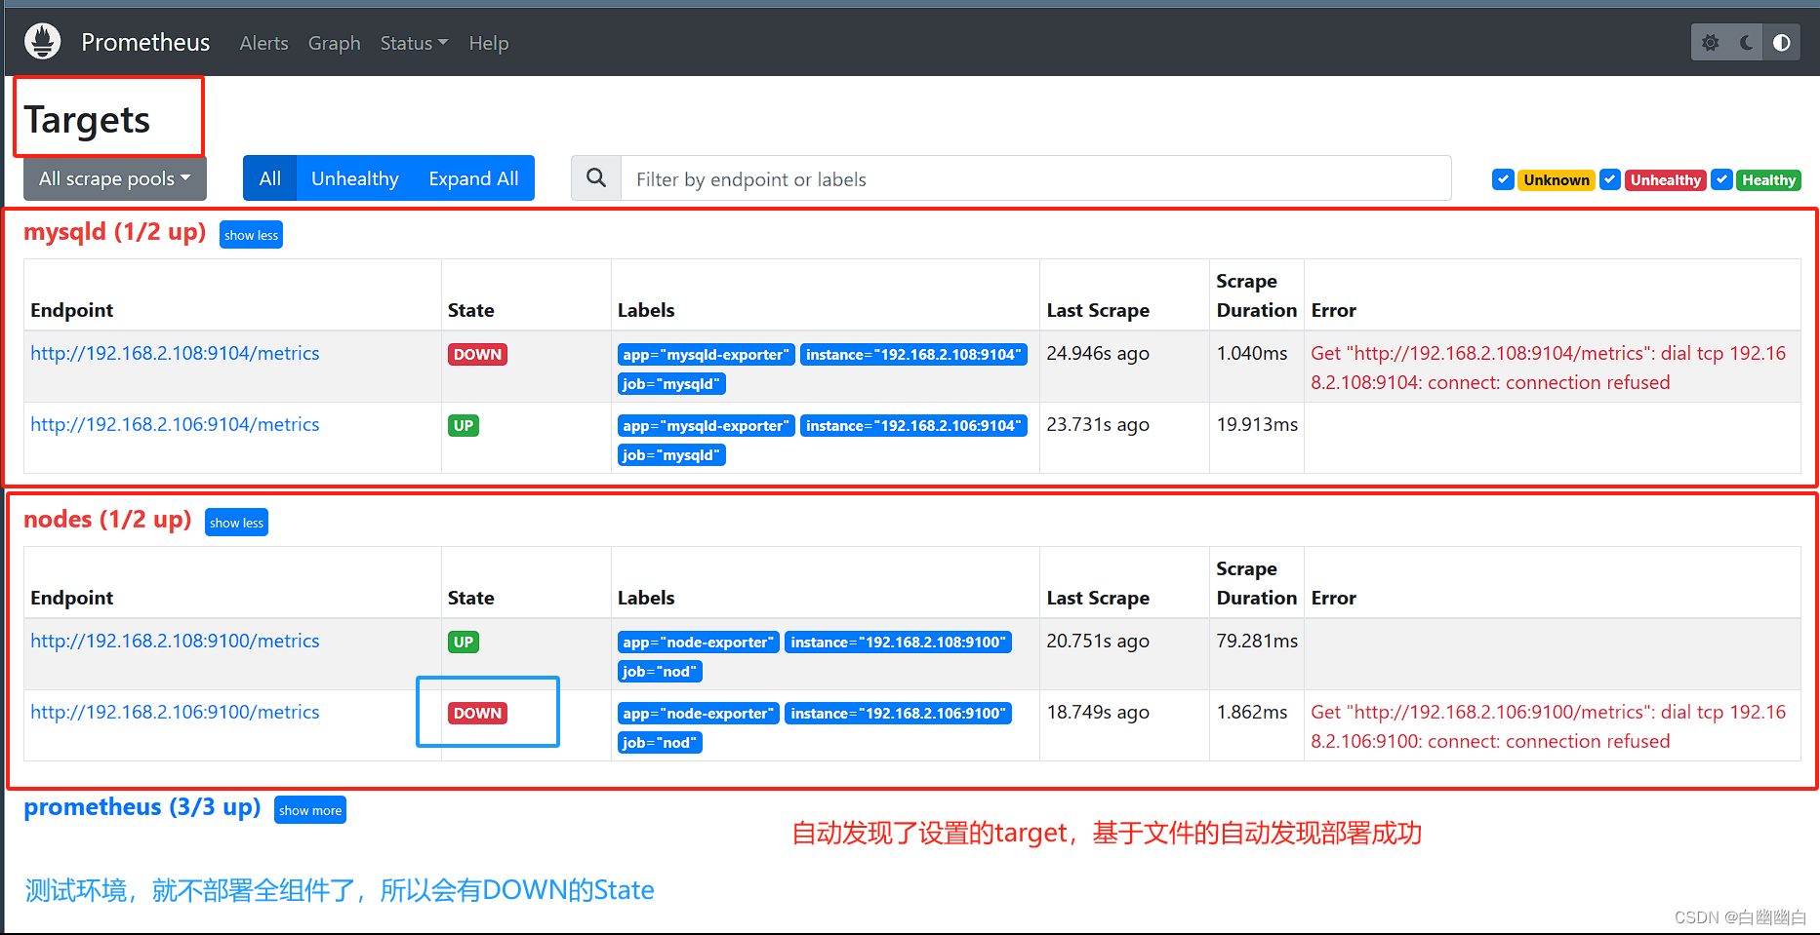Open the Alerts page
Image resolution: width=1820 pixels, height=935 pixels.
pos(263,43)
